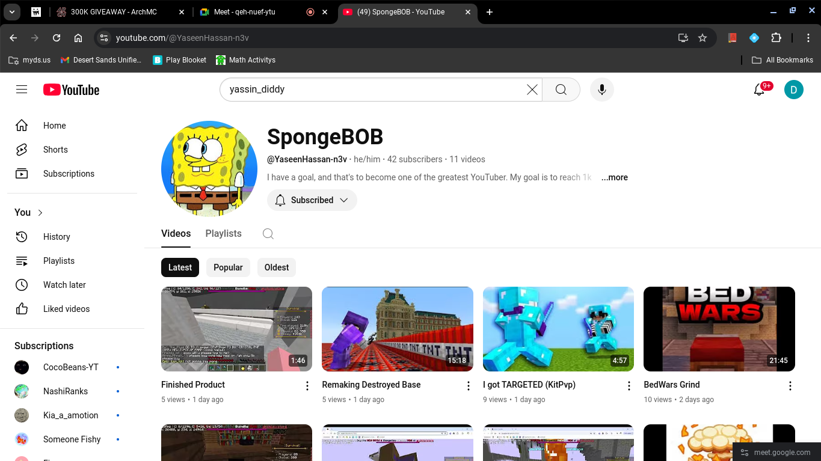Play the I got TARGETED (KitPvp) thumbnail
Screen dimensions: 821x461
click(558, 329)
